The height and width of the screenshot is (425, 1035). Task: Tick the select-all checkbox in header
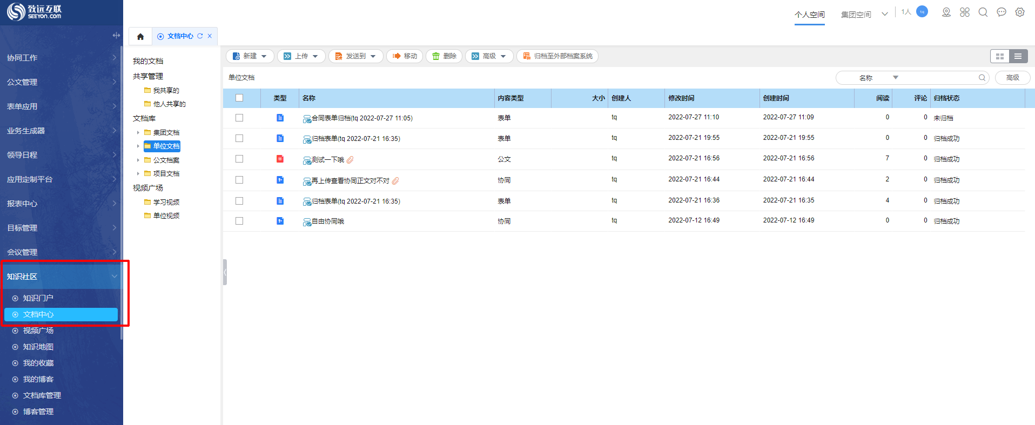tap(239, 98)
